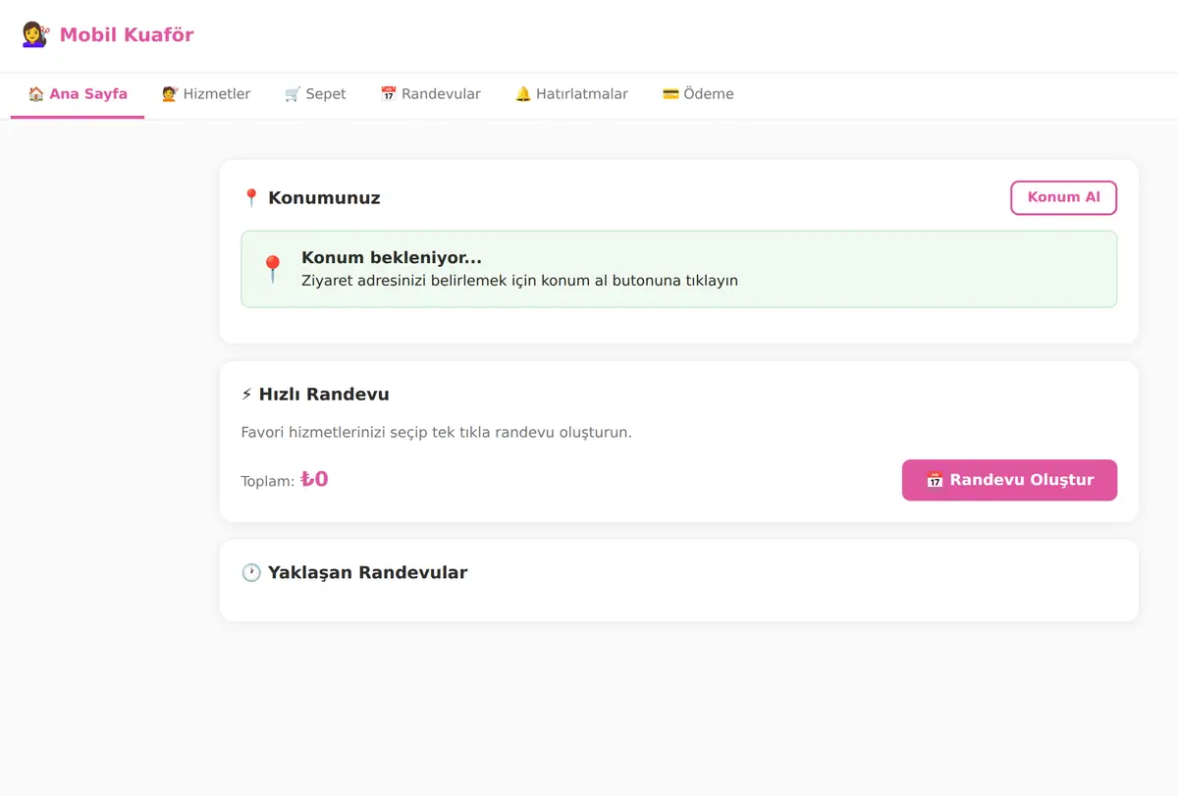
Task: Go to the Sepet tab
Action: point(315,94)
